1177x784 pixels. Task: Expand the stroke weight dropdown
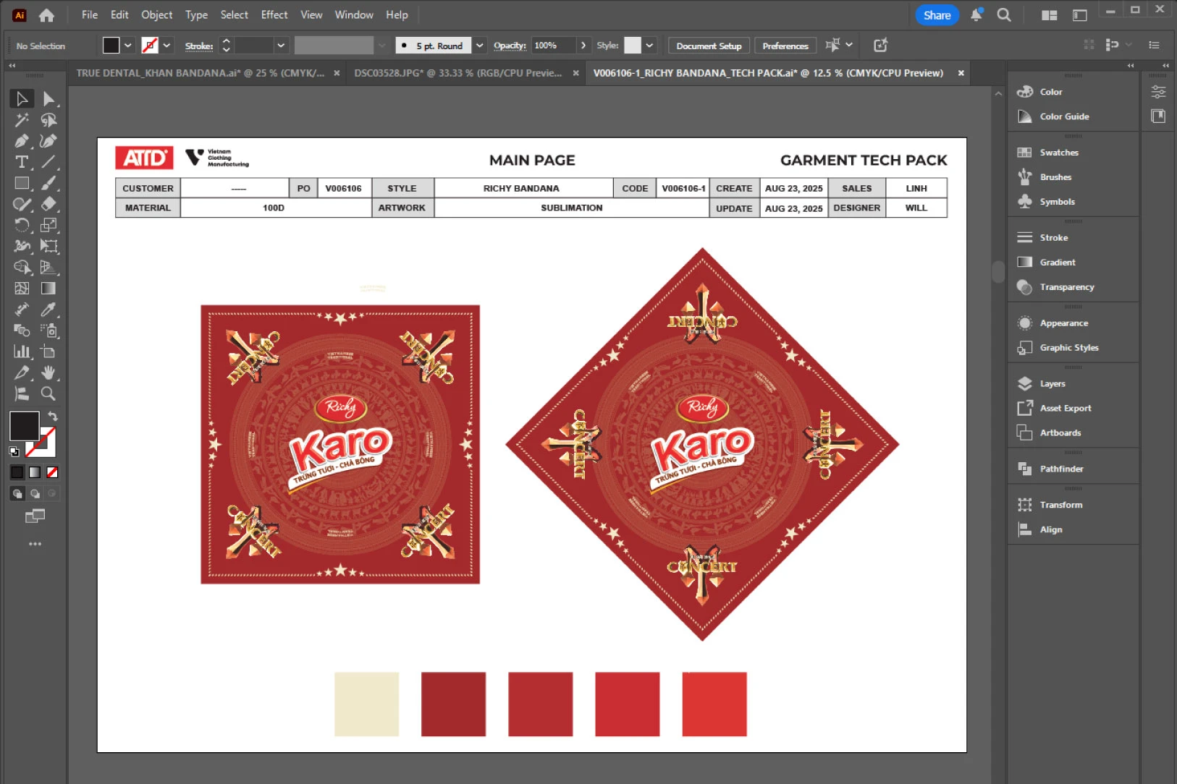(x=281, y=46)
